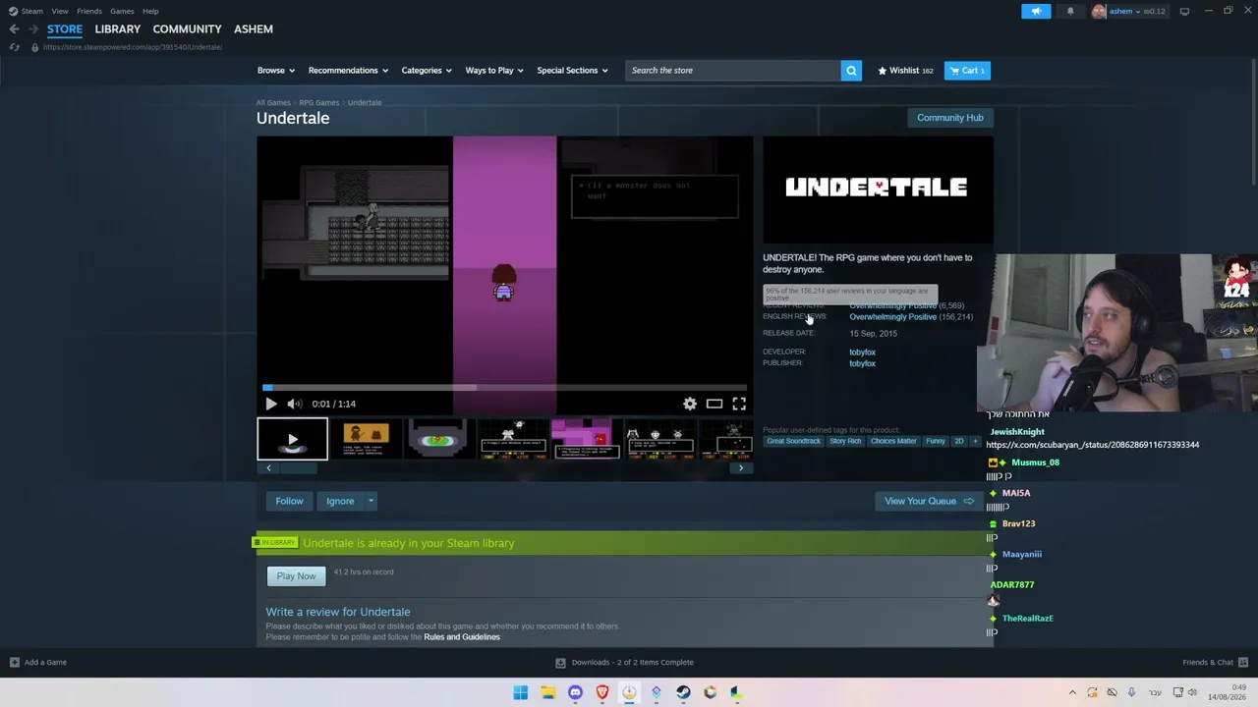
Task: Select the Choices Matter tag
Action: pyautogui.click(x=893, y=441)
